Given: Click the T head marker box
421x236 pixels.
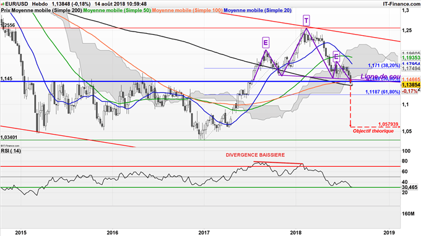Looking at the screenshot, I should coord(306,20).
